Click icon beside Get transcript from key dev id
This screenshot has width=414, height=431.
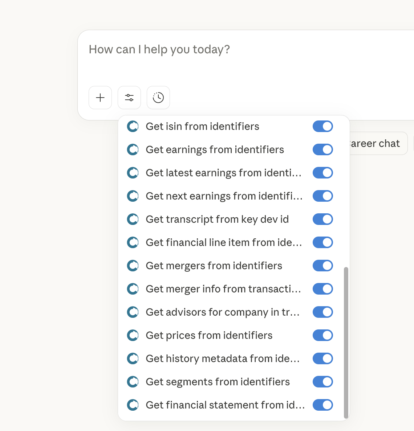click(x=133, y=219)
